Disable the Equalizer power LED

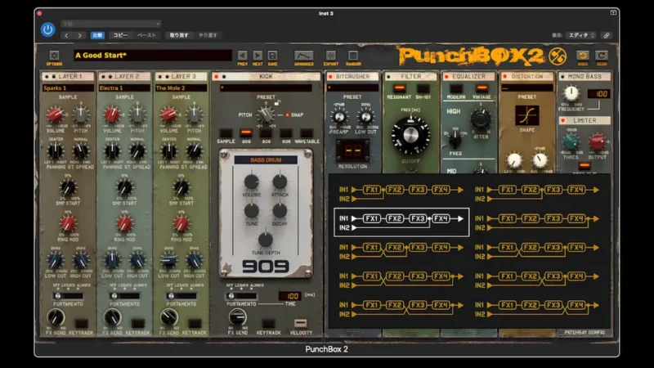pyautogui.click(x=446, y=77)
